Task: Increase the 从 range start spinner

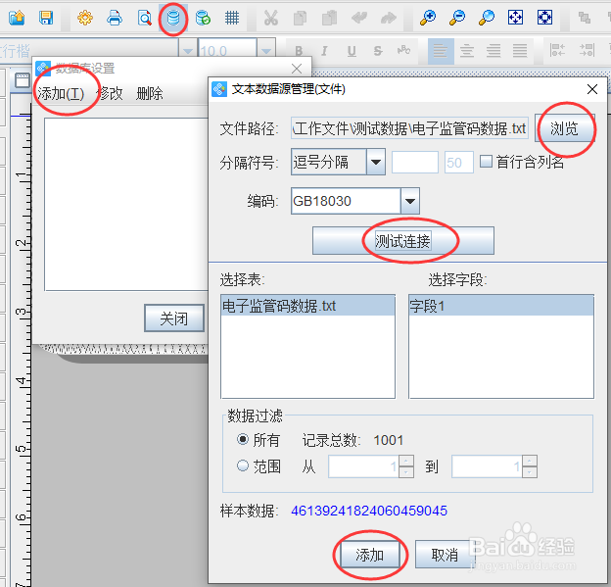Action: coord(406,461)
